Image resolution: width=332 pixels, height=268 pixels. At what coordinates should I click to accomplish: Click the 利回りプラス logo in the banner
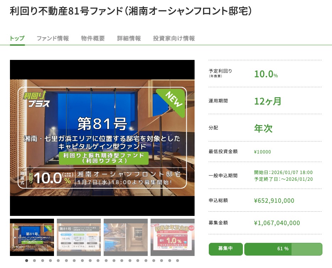pyautogui.click(x=36, y=99)
